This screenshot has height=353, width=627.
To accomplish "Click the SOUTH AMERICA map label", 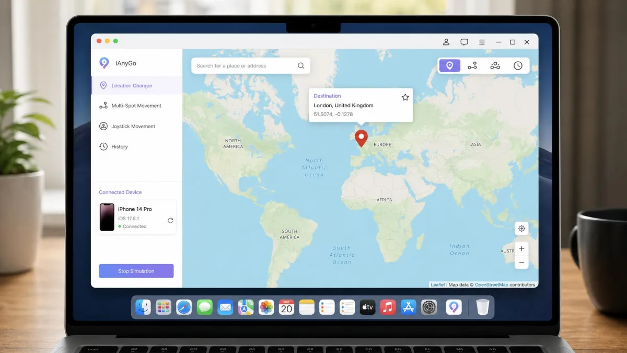I will click(x=289, y=234).
